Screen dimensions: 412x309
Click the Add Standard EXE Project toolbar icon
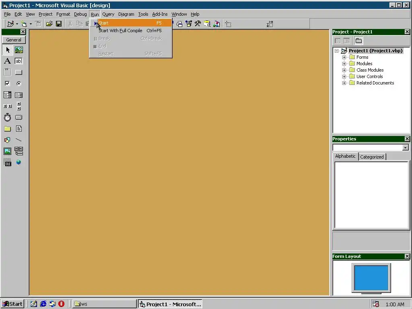point(10,24)
